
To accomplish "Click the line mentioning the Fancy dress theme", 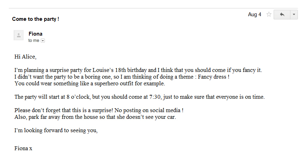I will pos(122,77).
